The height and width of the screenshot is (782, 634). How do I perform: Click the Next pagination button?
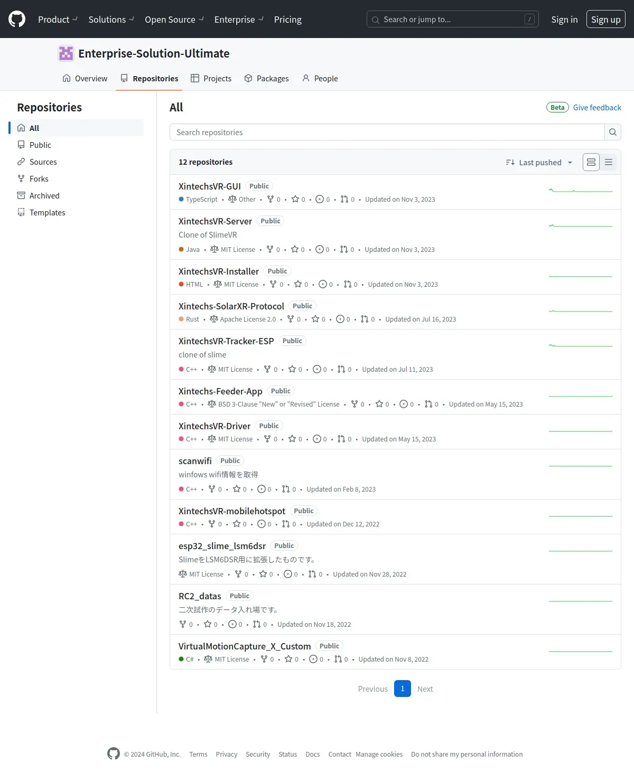(425, 689)
